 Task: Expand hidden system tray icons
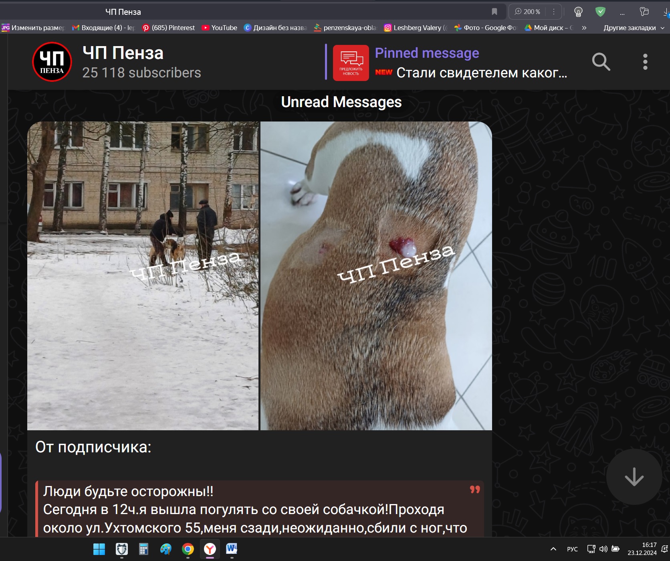click(x=553, y=549)
